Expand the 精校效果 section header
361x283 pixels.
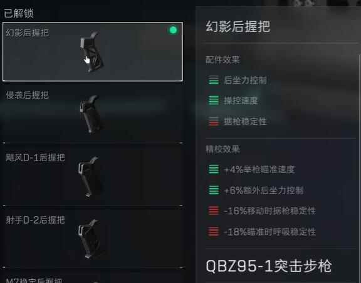tap(222, 149)
